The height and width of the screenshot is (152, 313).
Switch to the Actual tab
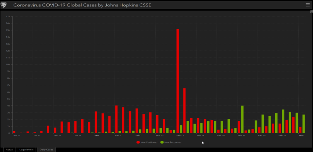coord(10,150)
